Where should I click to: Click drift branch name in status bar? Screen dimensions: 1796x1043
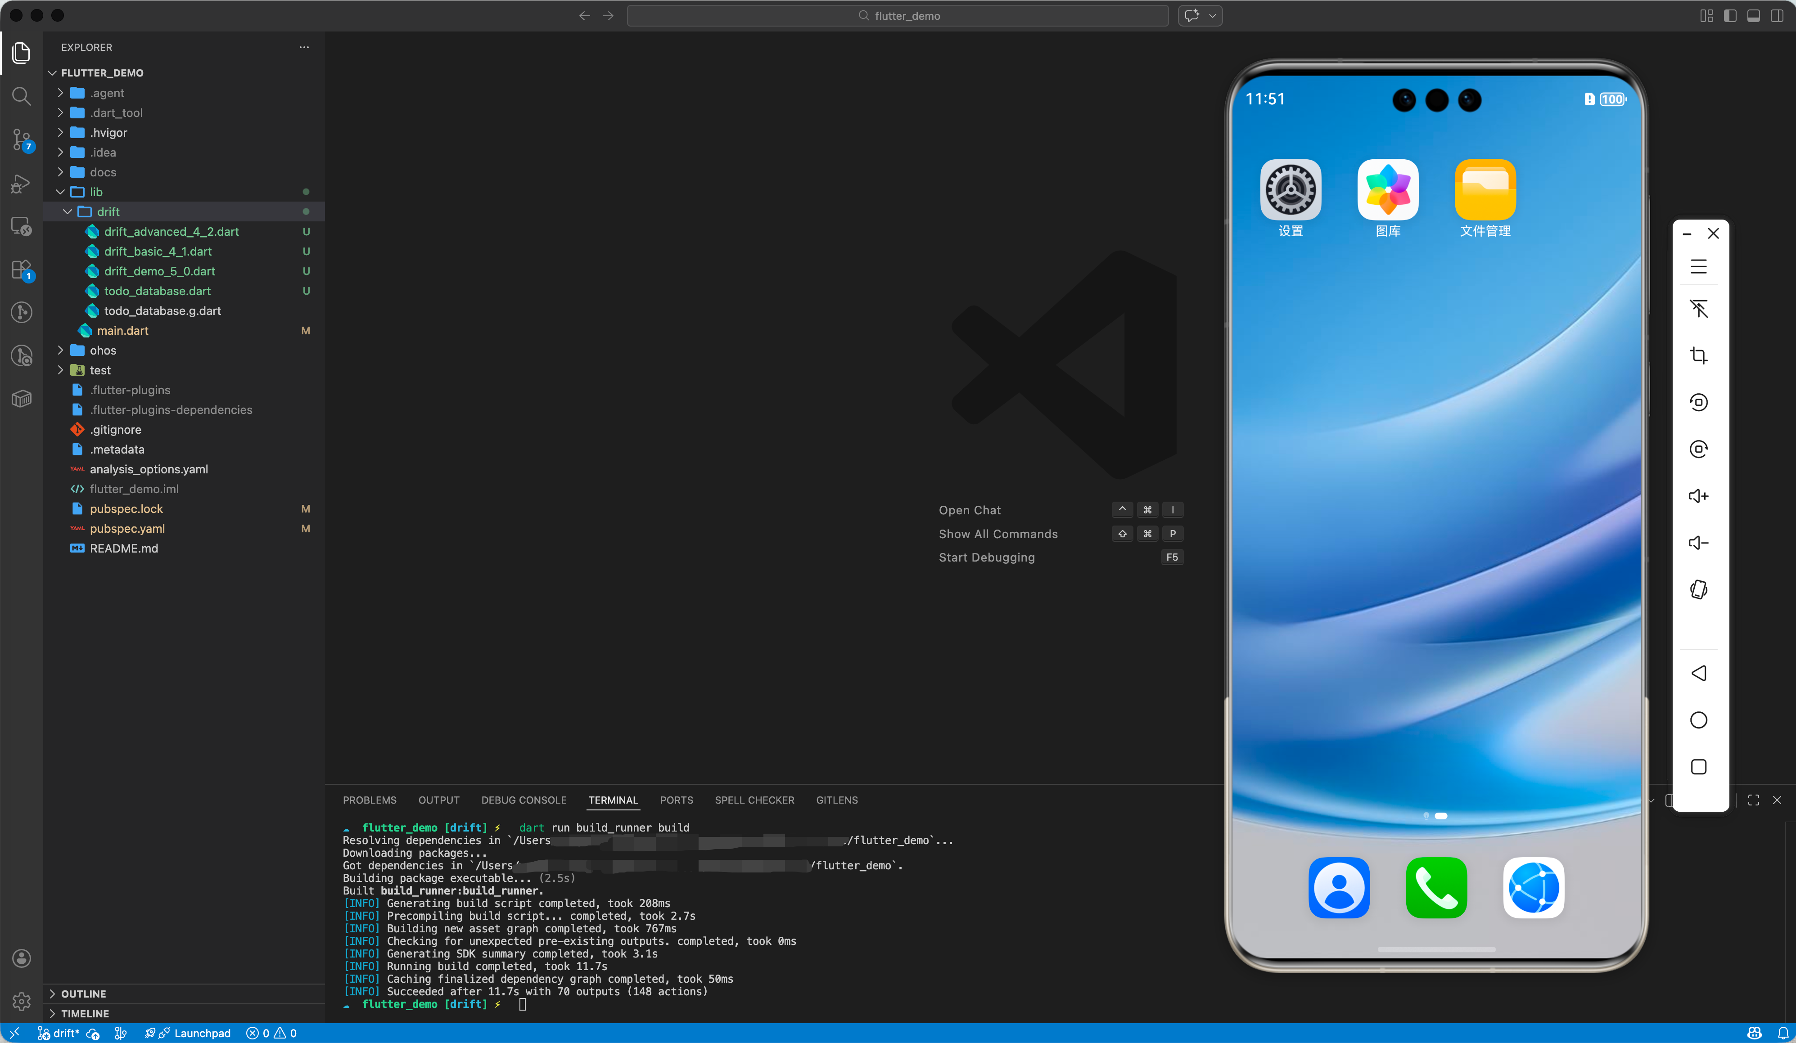pyautogui.click(x=66, y=1033)
